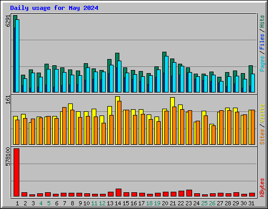Screen dimensions: 268x209
Task: Click the day 27 cyan files bar
Action: click(x=221, y=87)
